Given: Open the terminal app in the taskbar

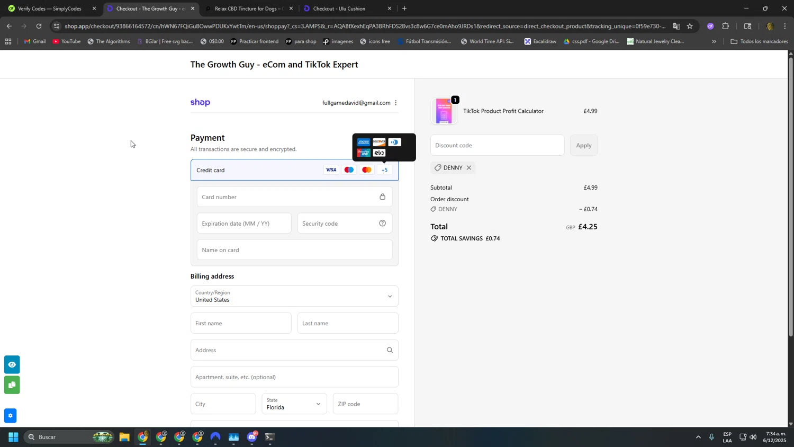Looking at the screenshot, I should point(270,437).
